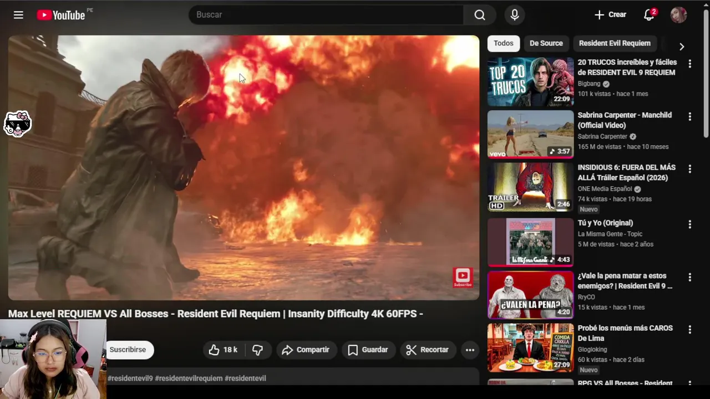
Task: Click channel name Bigbang
Action: pyautogui.click(x=589, y=84)
